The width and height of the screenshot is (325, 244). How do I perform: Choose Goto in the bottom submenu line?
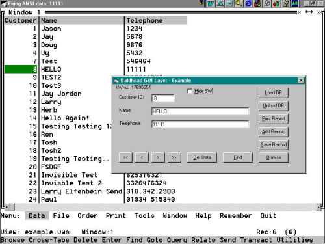155,240
